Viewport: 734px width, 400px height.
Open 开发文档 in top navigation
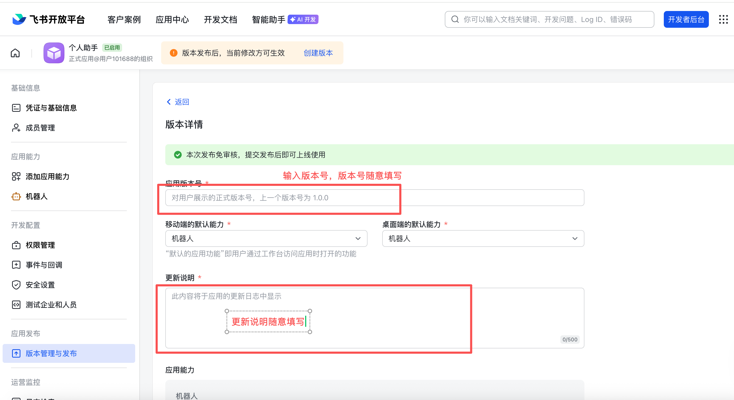(220, 19)
